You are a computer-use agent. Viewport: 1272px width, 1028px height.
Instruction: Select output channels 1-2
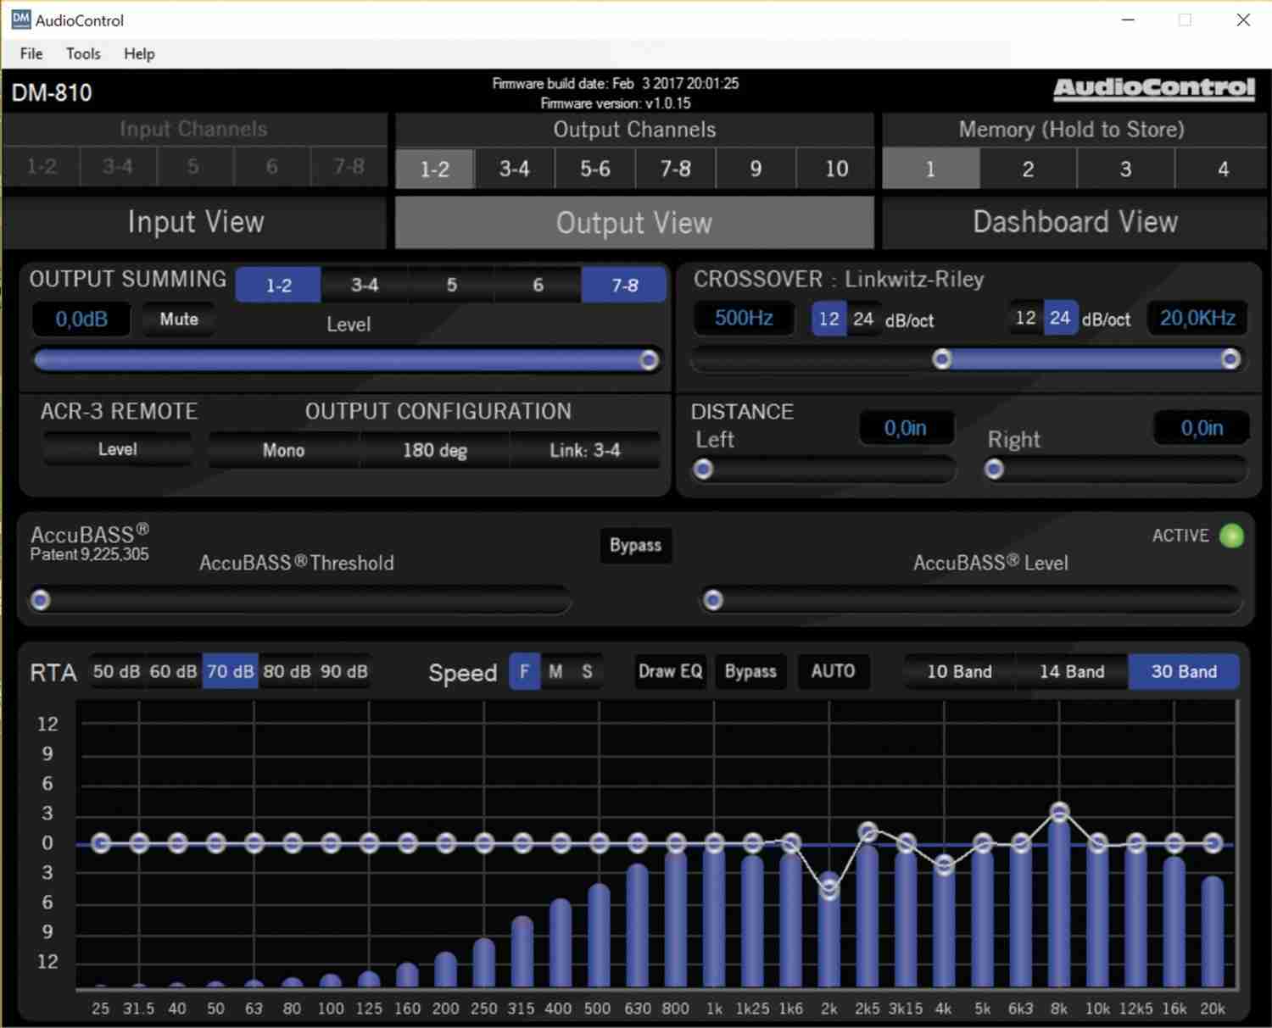(x=435, y=169)
